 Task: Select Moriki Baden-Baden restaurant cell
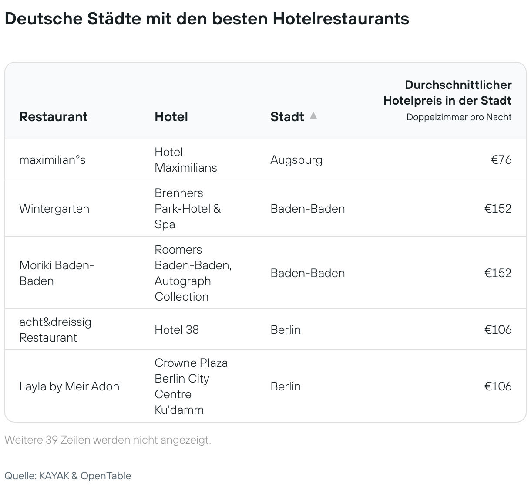pyautogui.click(x=57, y=273)
